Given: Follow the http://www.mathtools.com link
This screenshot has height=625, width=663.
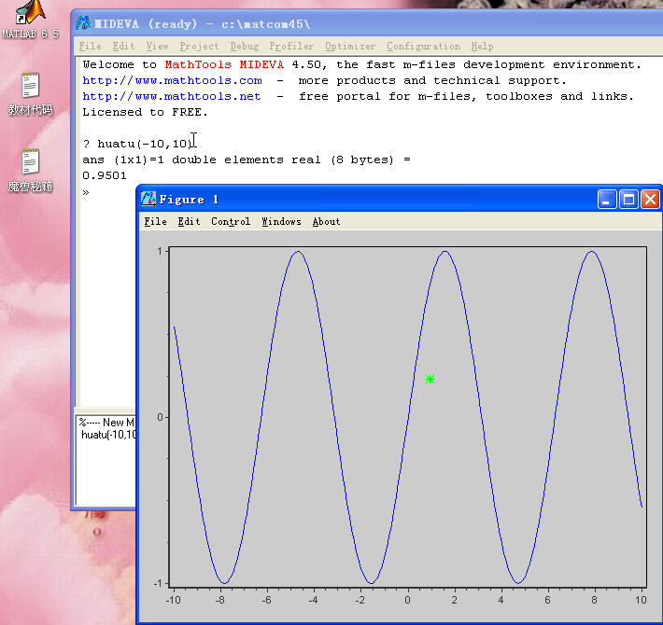Looking at the screenshot, I should 172,80.
